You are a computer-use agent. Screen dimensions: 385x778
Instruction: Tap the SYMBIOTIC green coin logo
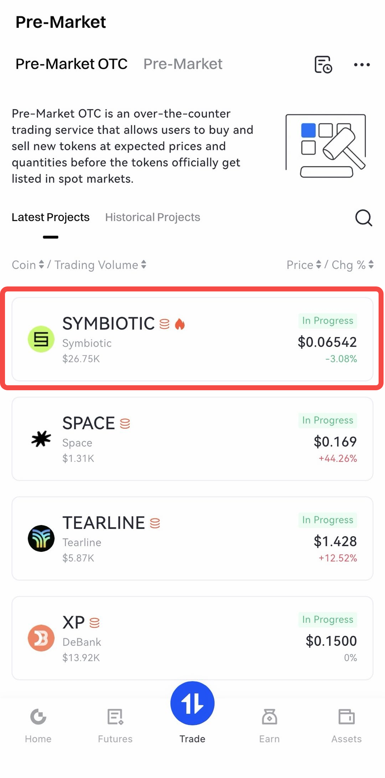[41, 339]
